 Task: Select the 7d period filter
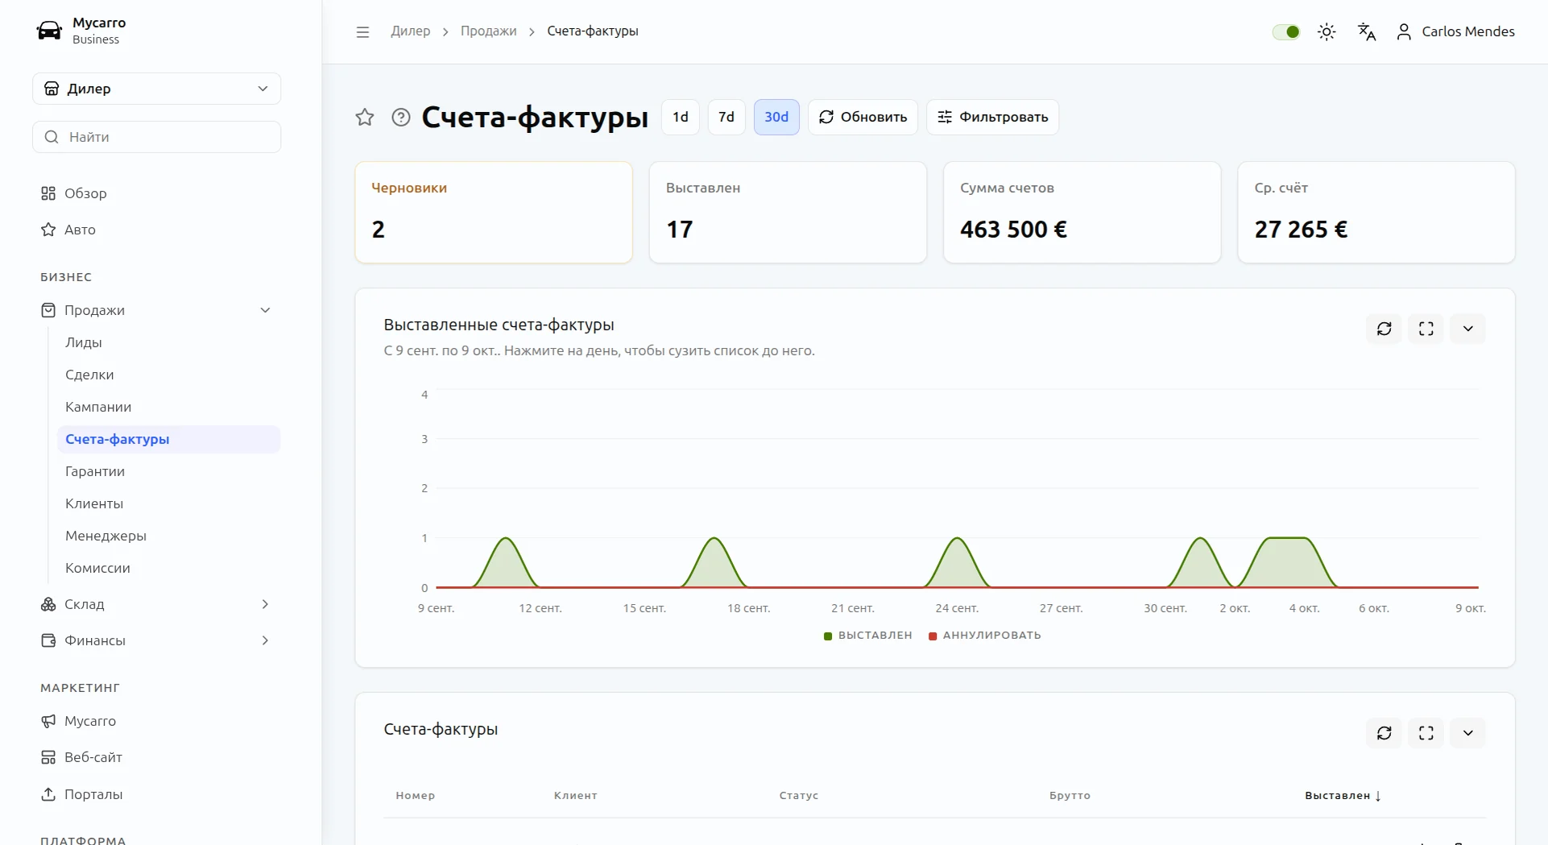pos(726,118)
